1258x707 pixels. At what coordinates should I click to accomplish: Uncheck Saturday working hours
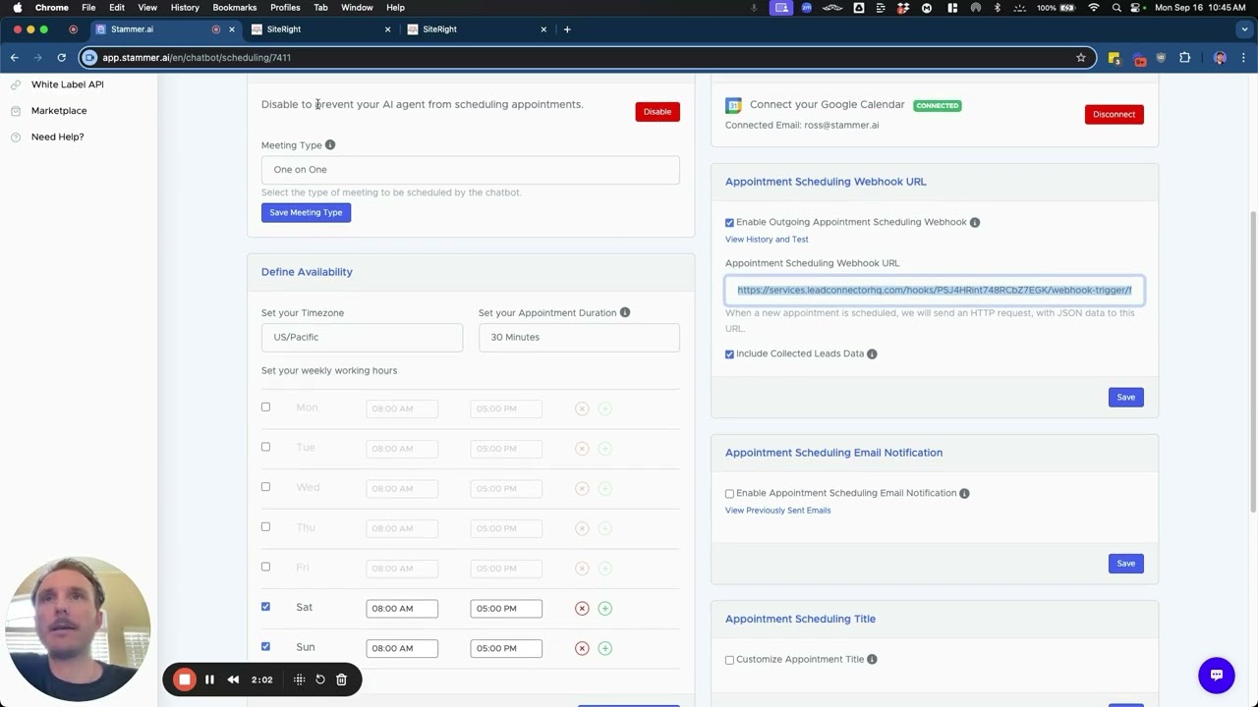[x=265, y=607]
